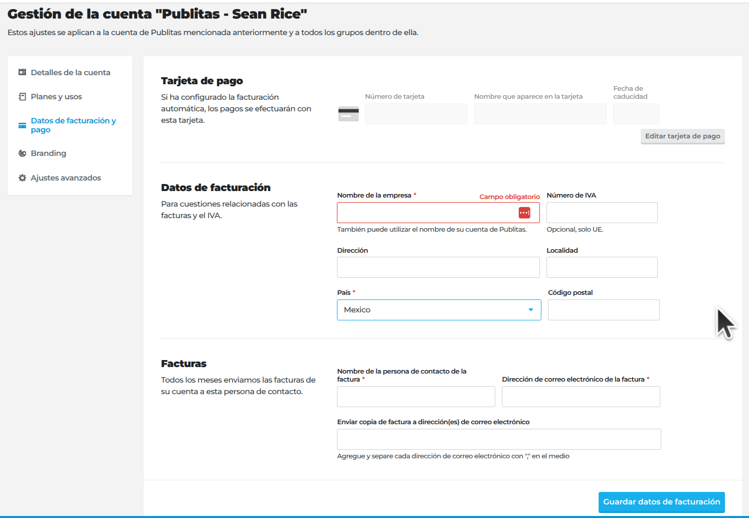Go to Planes y usos
This screenshot has width=749, height=518.
56,97
